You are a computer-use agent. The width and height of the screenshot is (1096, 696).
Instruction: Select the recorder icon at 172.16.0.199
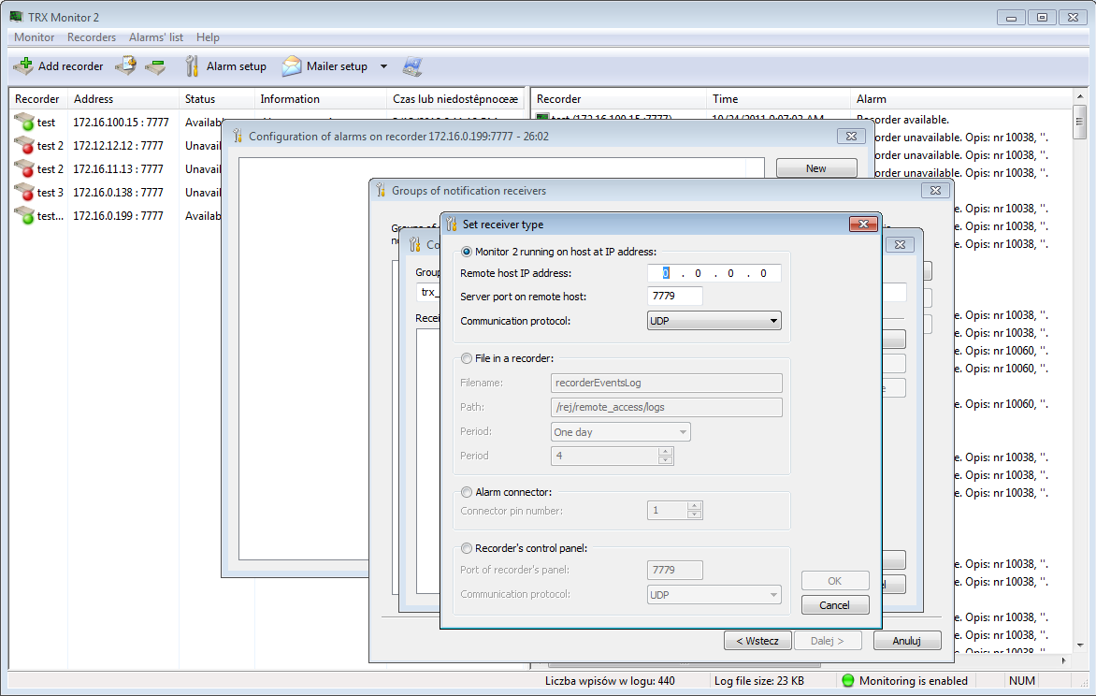coord(24,216)
